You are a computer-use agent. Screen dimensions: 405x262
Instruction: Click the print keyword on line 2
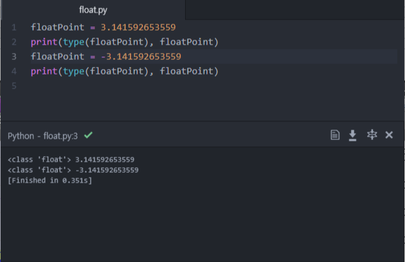coord(44,43)
